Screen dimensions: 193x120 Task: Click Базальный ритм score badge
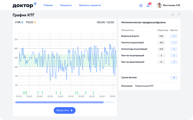click(174, 36)
